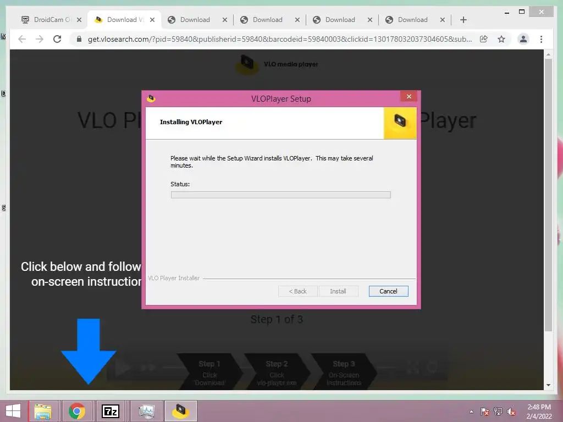Click the VLOPlayer Setup title bar icon
Viewport: 563px width, 422px height.
tap(151, 98)
